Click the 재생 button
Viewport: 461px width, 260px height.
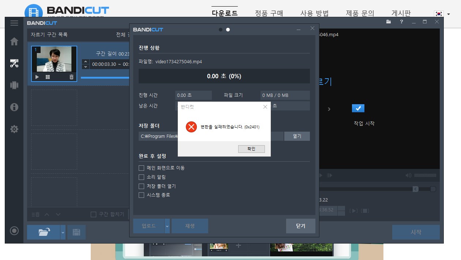tap(190, 226)
